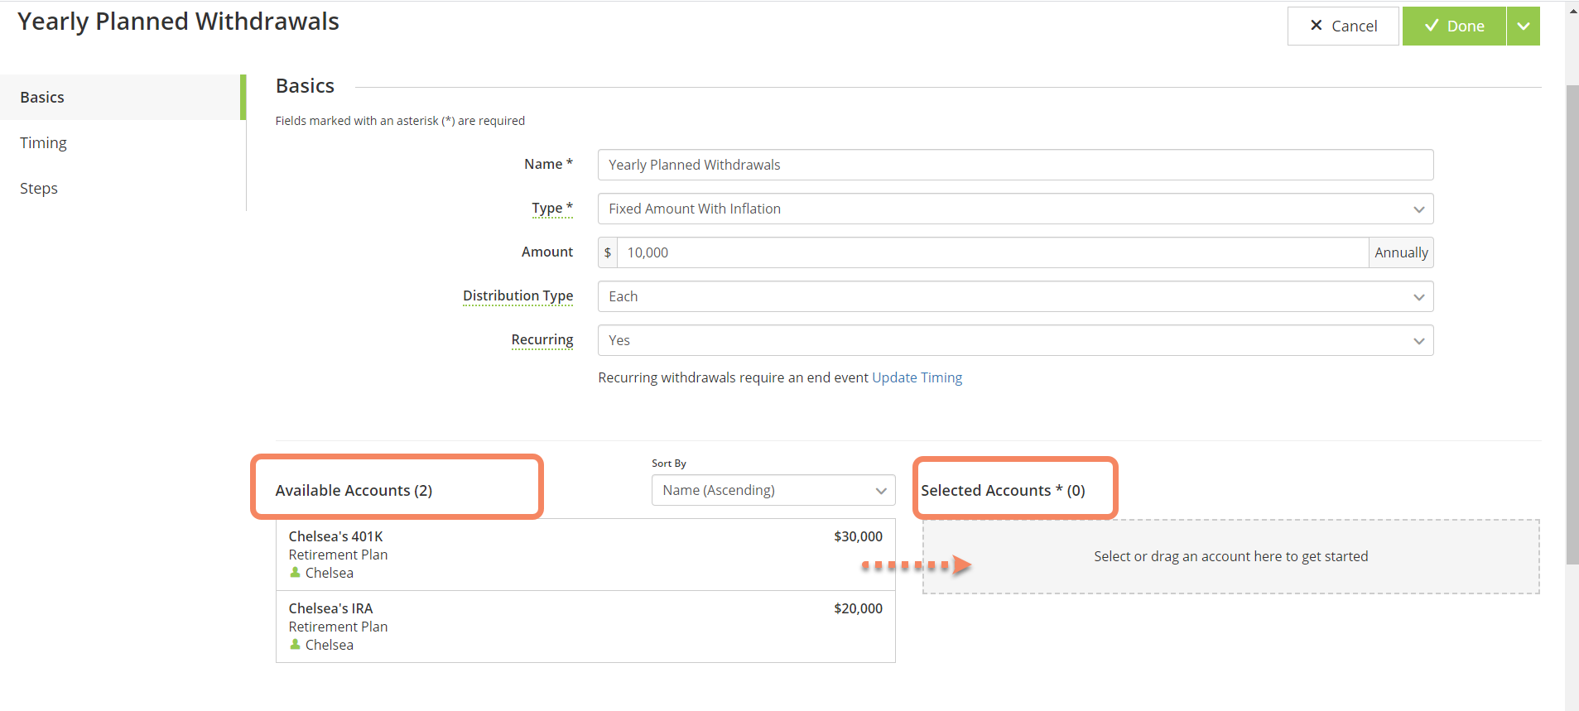1579x711 pixels.
Task: Open the Sort By dropdown
Action: point(773,490)
